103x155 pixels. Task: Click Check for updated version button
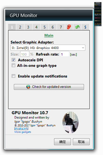click(49, 87)
